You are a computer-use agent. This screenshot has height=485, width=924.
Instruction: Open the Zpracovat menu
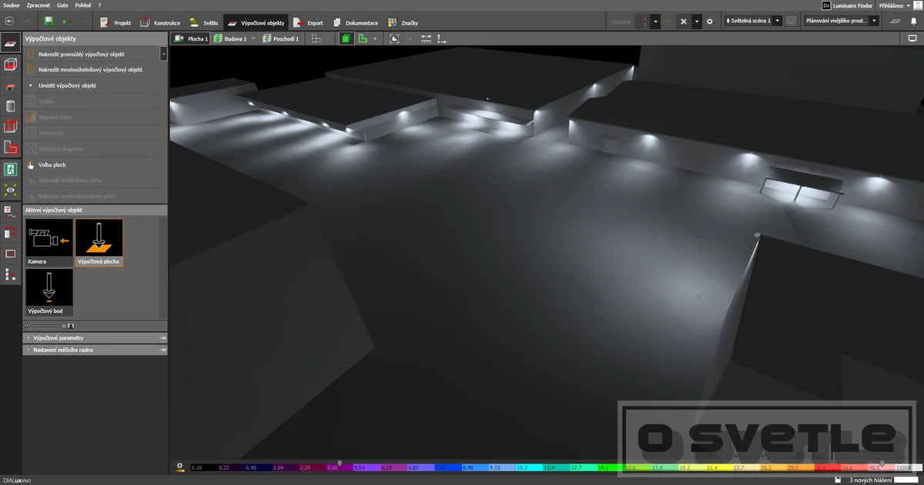(38, 5)
